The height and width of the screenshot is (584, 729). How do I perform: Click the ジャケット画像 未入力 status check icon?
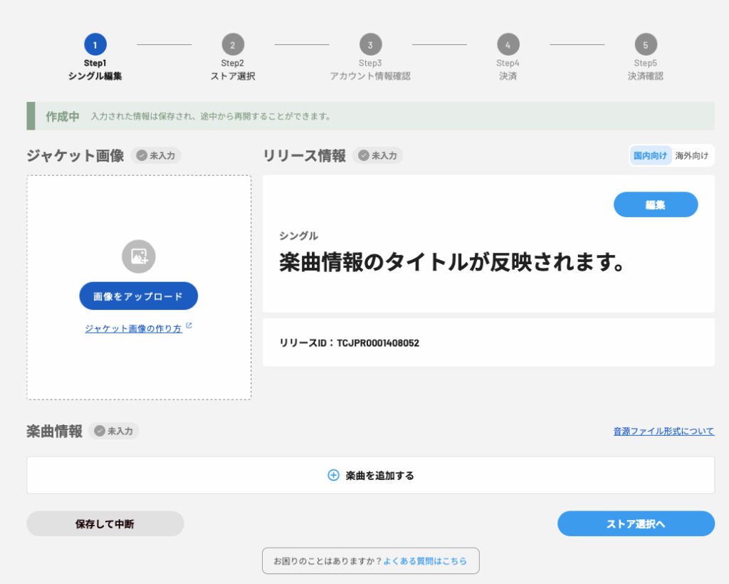point(142,155)
